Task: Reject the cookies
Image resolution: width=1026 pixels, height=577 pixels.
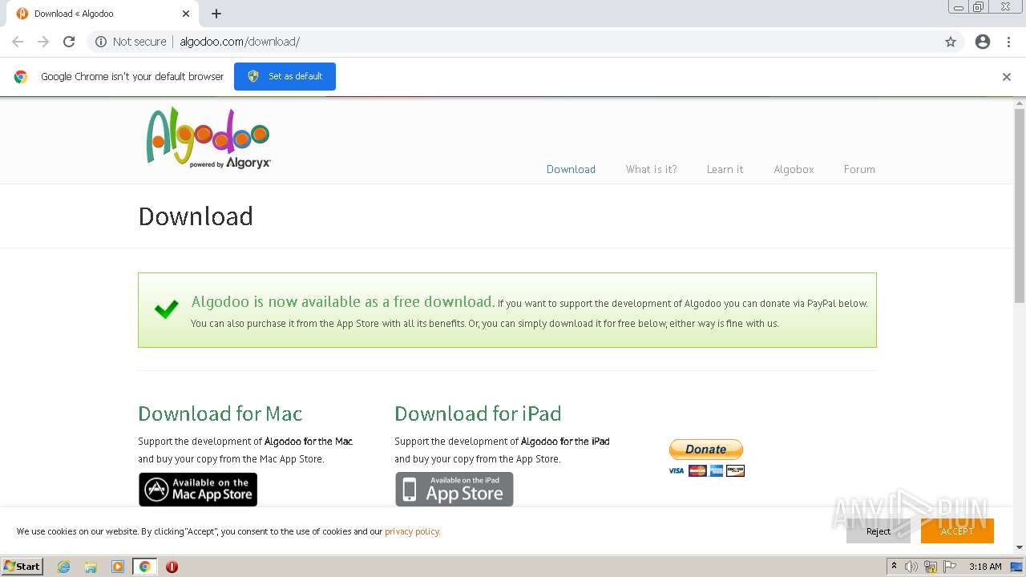Action: pyautogui.click(x=879, y=531)
